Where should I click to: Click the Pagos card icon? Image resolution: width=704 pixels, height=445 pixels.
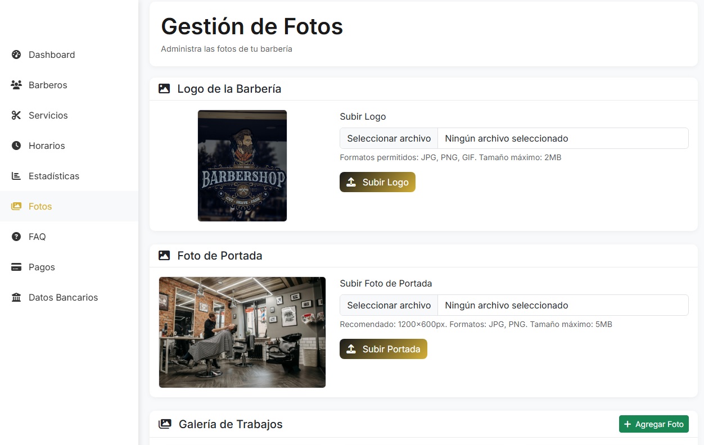pyautogui.click(x=16, y=267)
